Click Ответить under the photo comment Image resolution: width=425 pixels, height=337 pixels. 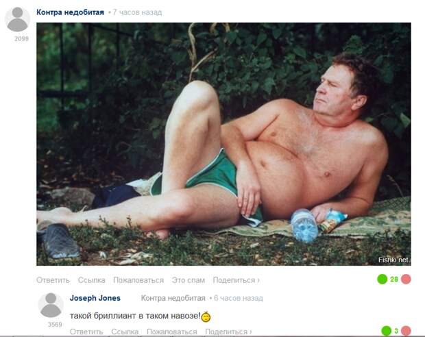coord(53,280)
